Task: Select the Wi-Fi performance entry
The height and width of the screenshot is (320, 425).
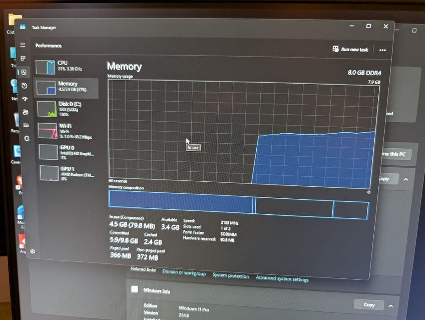Action: [68, 131]
